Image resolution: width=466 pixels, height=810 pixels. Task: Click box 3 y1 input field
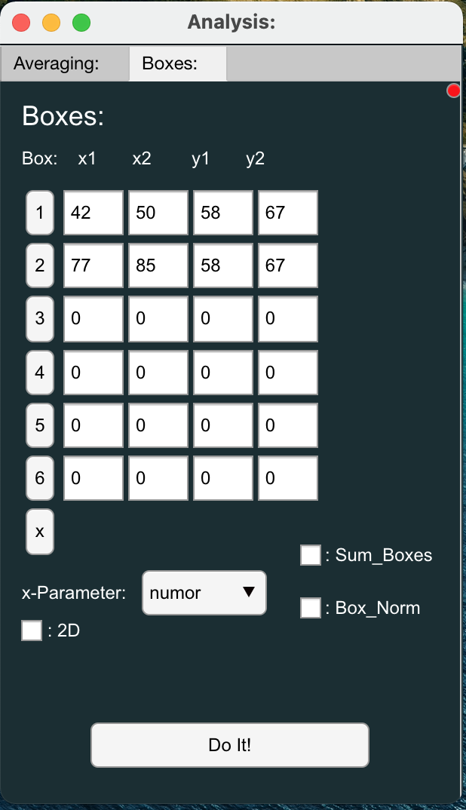click(x=223, y=319)
